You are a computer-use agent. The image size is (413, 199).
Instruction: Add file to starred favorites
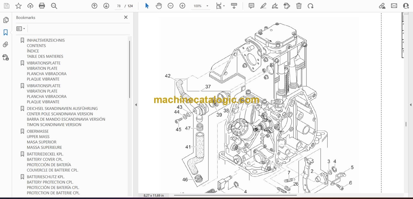point(18,6)
